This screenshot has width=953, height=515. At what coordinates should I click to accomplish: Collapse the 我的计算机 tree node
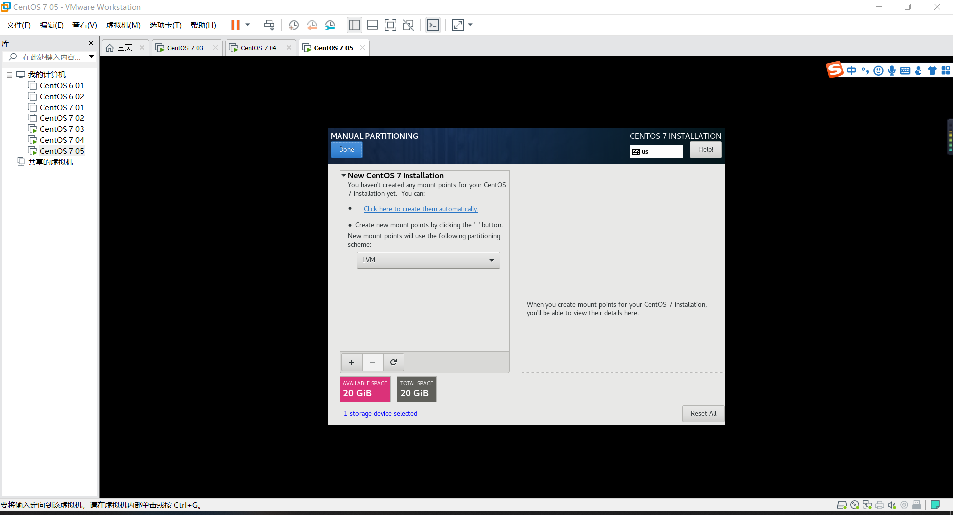coord(9,75)
